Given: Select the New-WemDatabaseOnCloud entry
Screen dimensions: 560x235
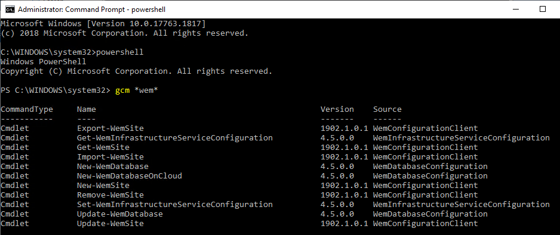Looking at the screenshot, I should [x=130, y=176].
